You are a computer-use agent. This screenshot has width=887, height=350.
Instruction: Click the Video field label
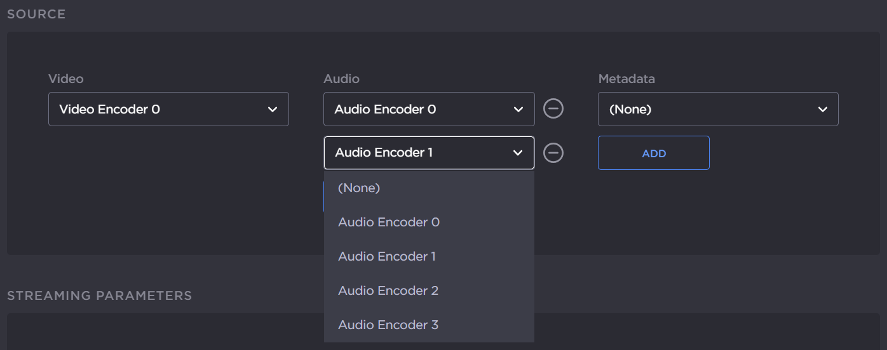[x=66, y=79]
